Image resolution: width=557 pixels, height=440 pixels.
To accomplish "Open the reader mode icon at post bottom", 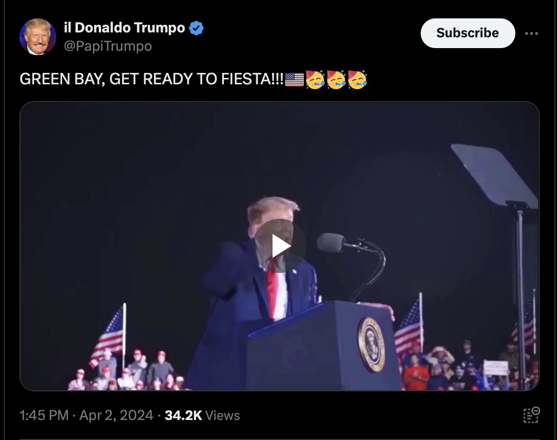I will [x=532, y=415].
